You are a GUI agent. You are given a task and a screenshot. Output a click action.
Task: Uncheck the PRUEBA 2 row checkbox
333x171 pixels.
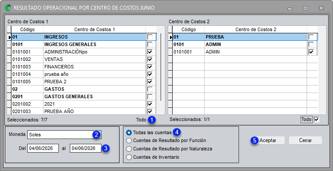150,82
